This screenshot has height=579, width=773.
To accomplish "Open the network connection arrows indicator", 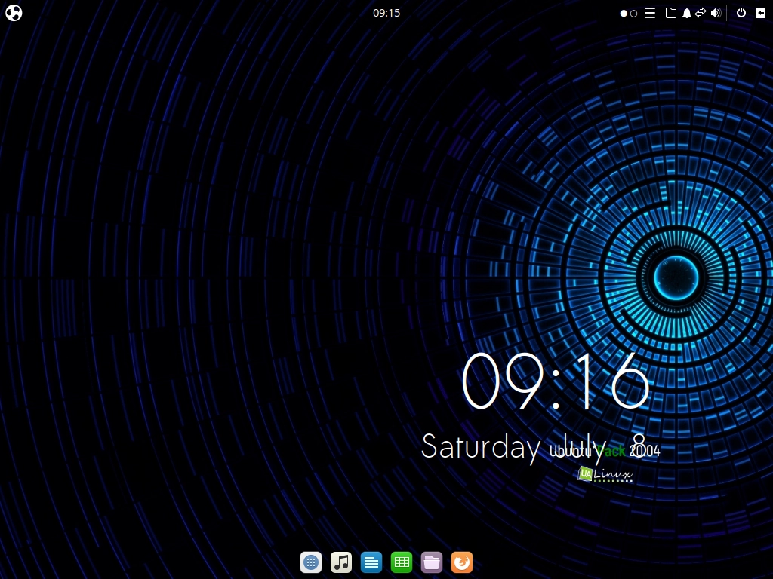I will pos(701,13).
